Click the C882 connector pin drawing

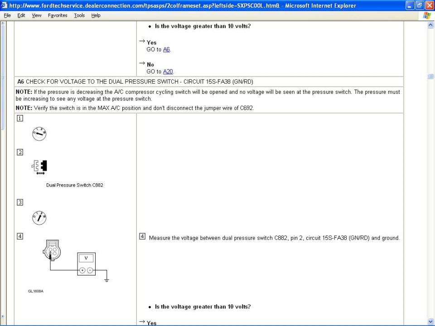click(x=52, y=250)
